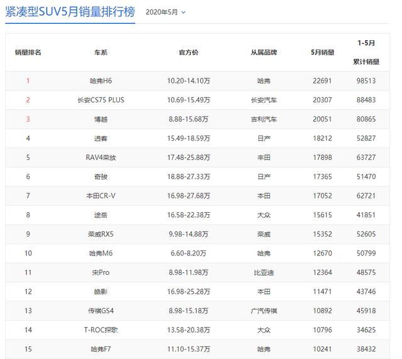Viewport: 402px width, 359px height.
Task: Click May sales value 20307
Action: tap(322, 100)
